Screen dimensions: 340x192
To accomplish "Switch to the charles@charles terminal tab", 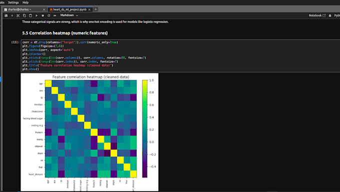I will (21, 9).
